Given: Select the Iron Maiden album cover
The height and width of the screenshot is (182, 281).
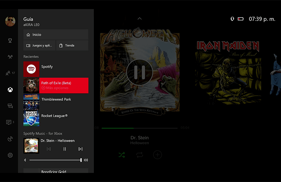Looking at the screenshot, I should click(228, 72).
